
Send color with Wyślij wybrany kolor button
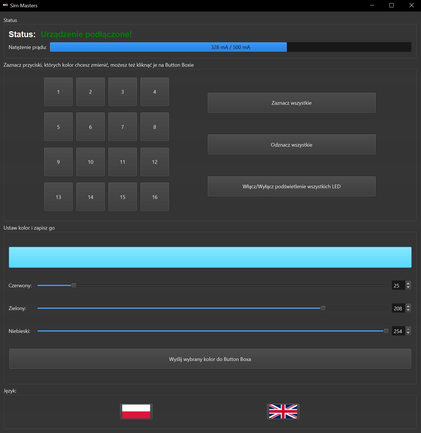point(210,359)
